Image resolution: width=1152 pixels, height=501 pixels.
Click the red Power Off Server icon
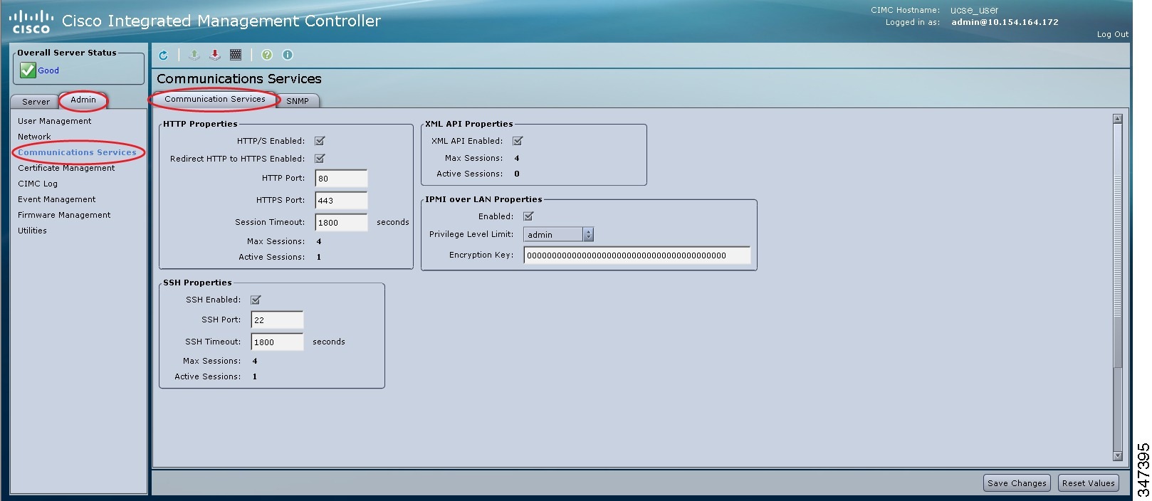(x=215, y=55)
